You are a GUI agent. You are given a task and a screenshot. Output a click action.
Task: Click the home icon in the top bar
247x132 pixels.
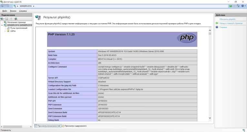click(x=238, y=6)
